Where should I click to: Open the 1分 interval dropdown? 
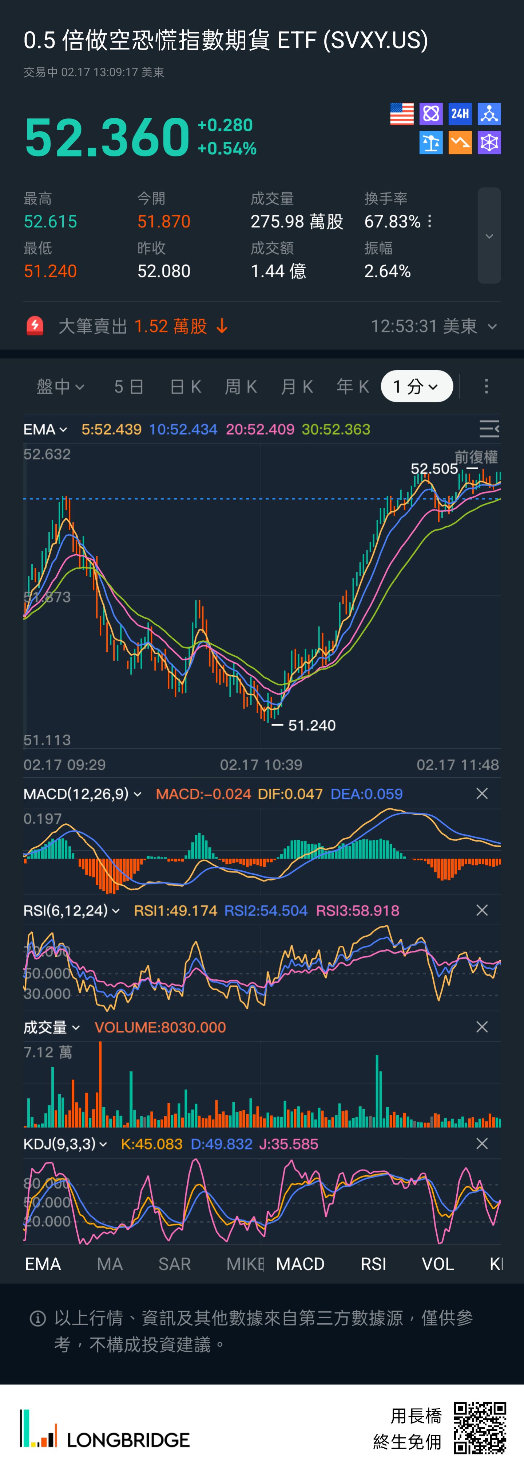[417, 387]
